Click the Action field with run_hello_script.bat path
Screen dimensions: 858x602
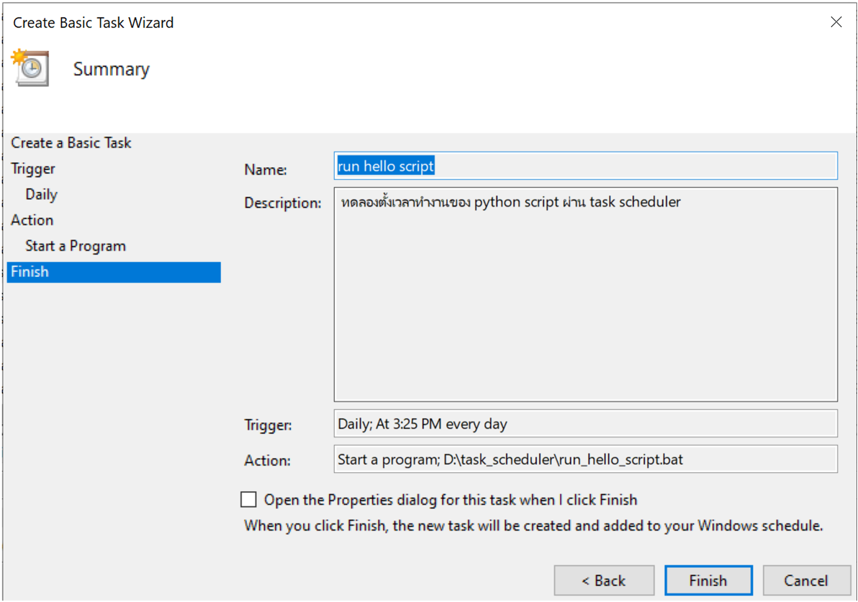(585, 460)
